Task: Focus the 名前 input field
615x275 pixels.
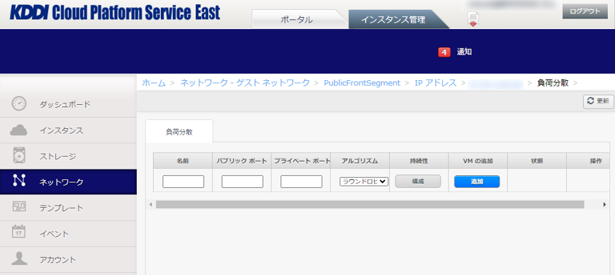Action: click(x=184, y=181)
